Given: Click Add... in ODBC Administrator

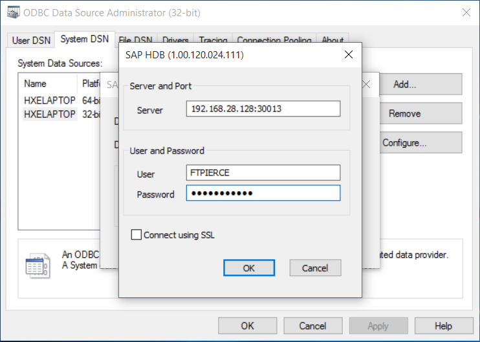Looking at the screenshot, I should 420,84.
